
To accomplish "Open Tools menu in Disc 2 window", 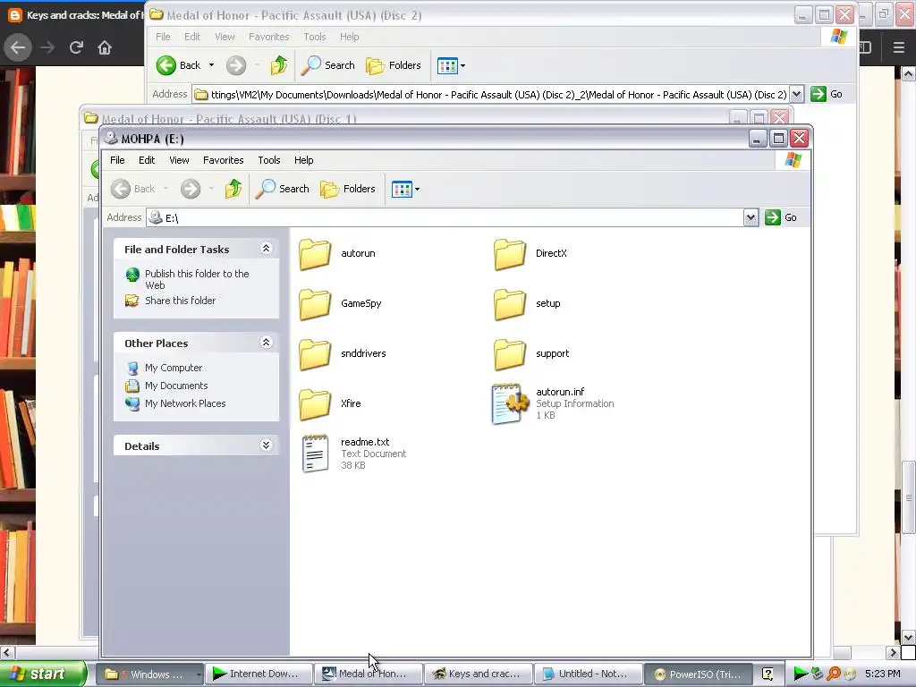I will coord(314,37).
